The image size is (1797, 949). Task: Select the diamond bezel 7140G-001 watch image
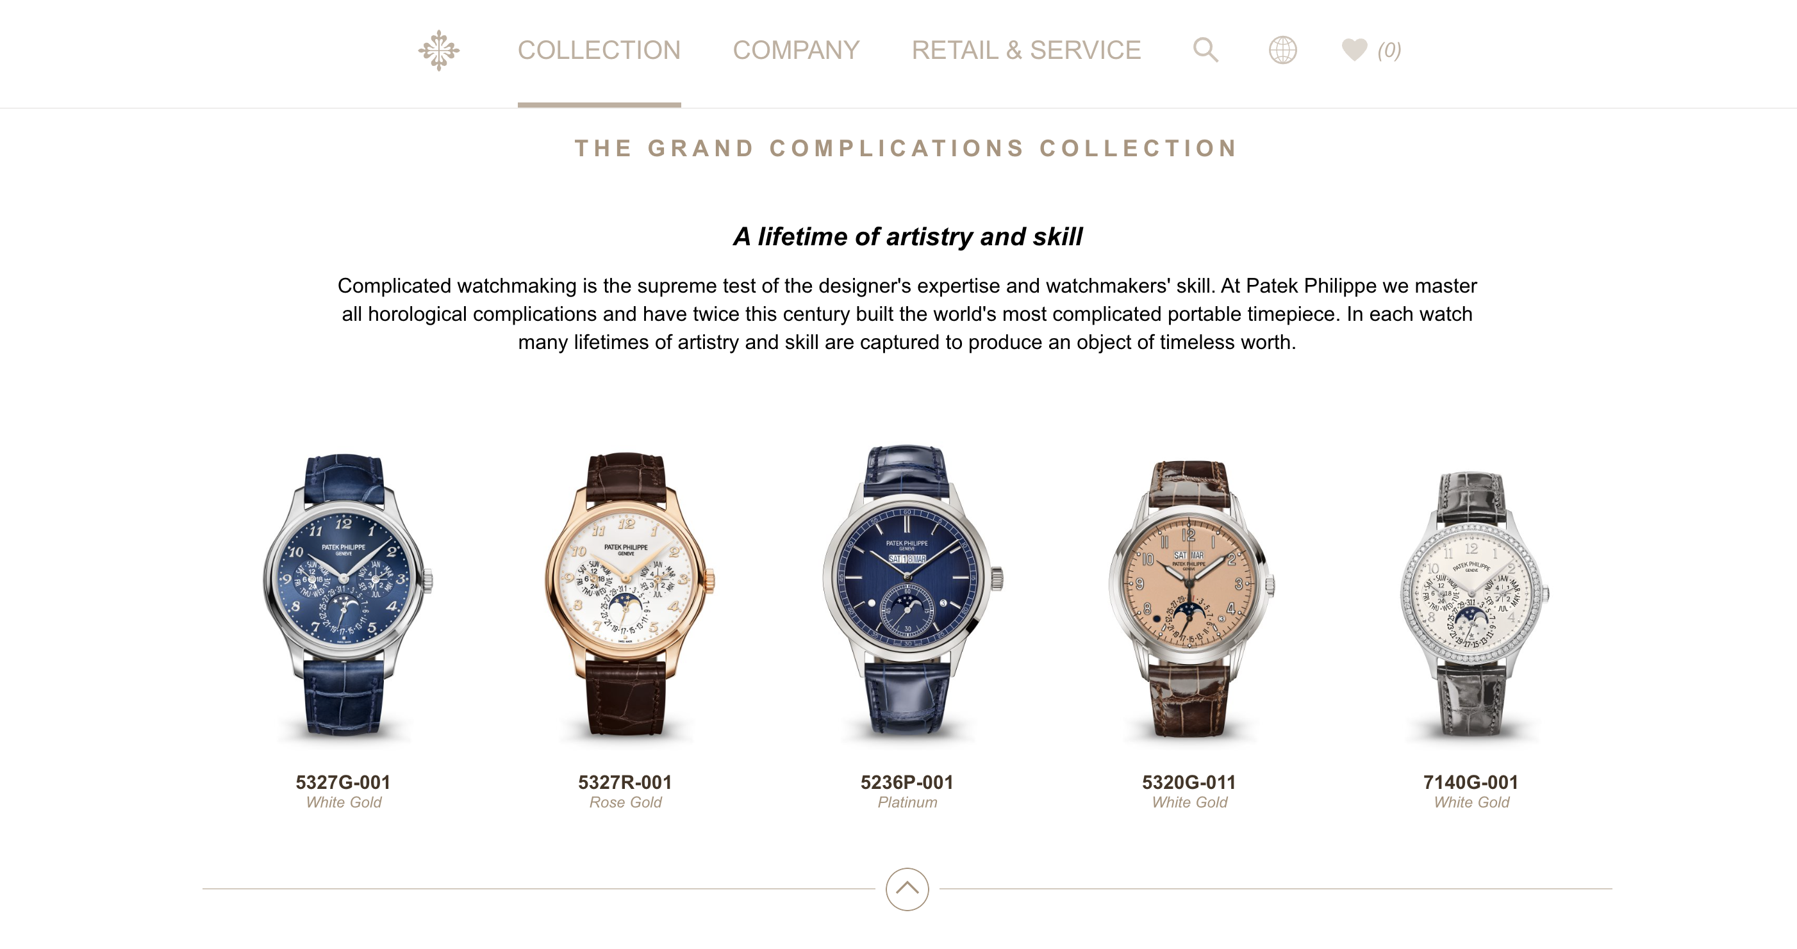pyautogui.click(x=1473, y=604)
